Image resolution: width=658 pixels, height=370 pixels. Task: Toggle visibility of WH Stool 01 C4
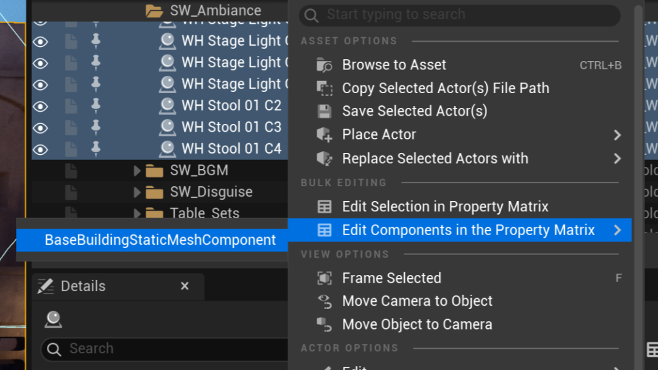click(x=40, y=149)
